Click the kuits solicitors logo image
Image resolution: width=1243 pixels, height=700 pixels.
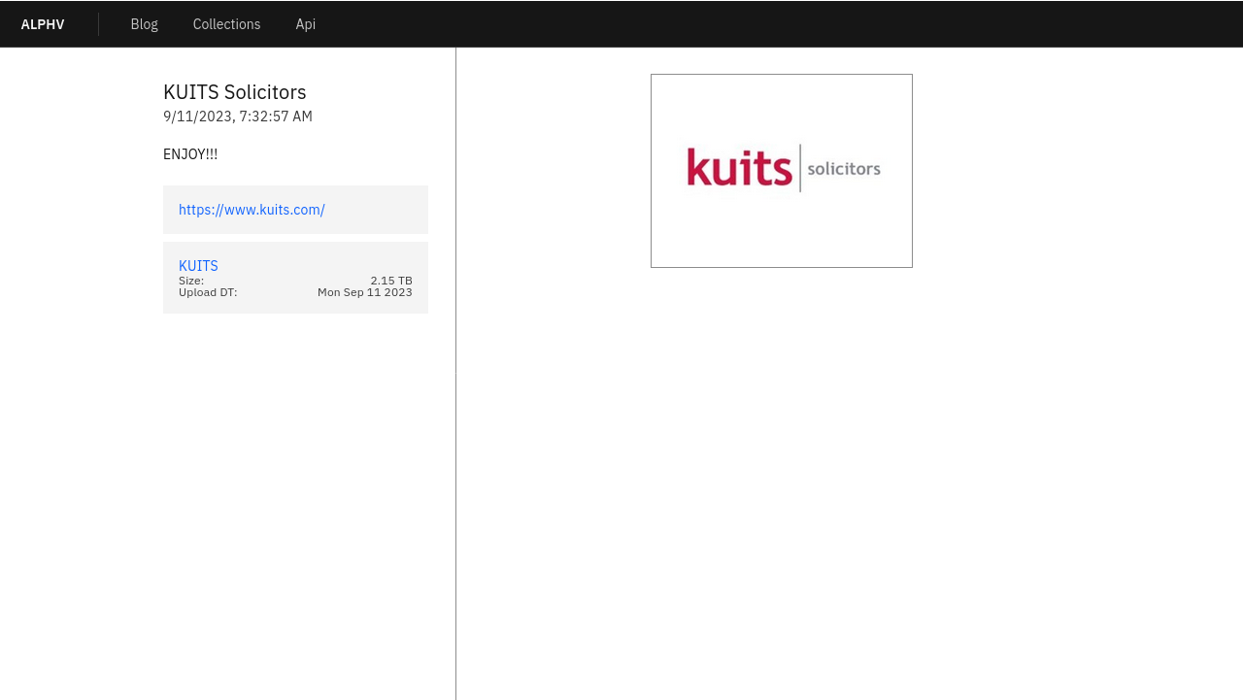coord(782,171)
